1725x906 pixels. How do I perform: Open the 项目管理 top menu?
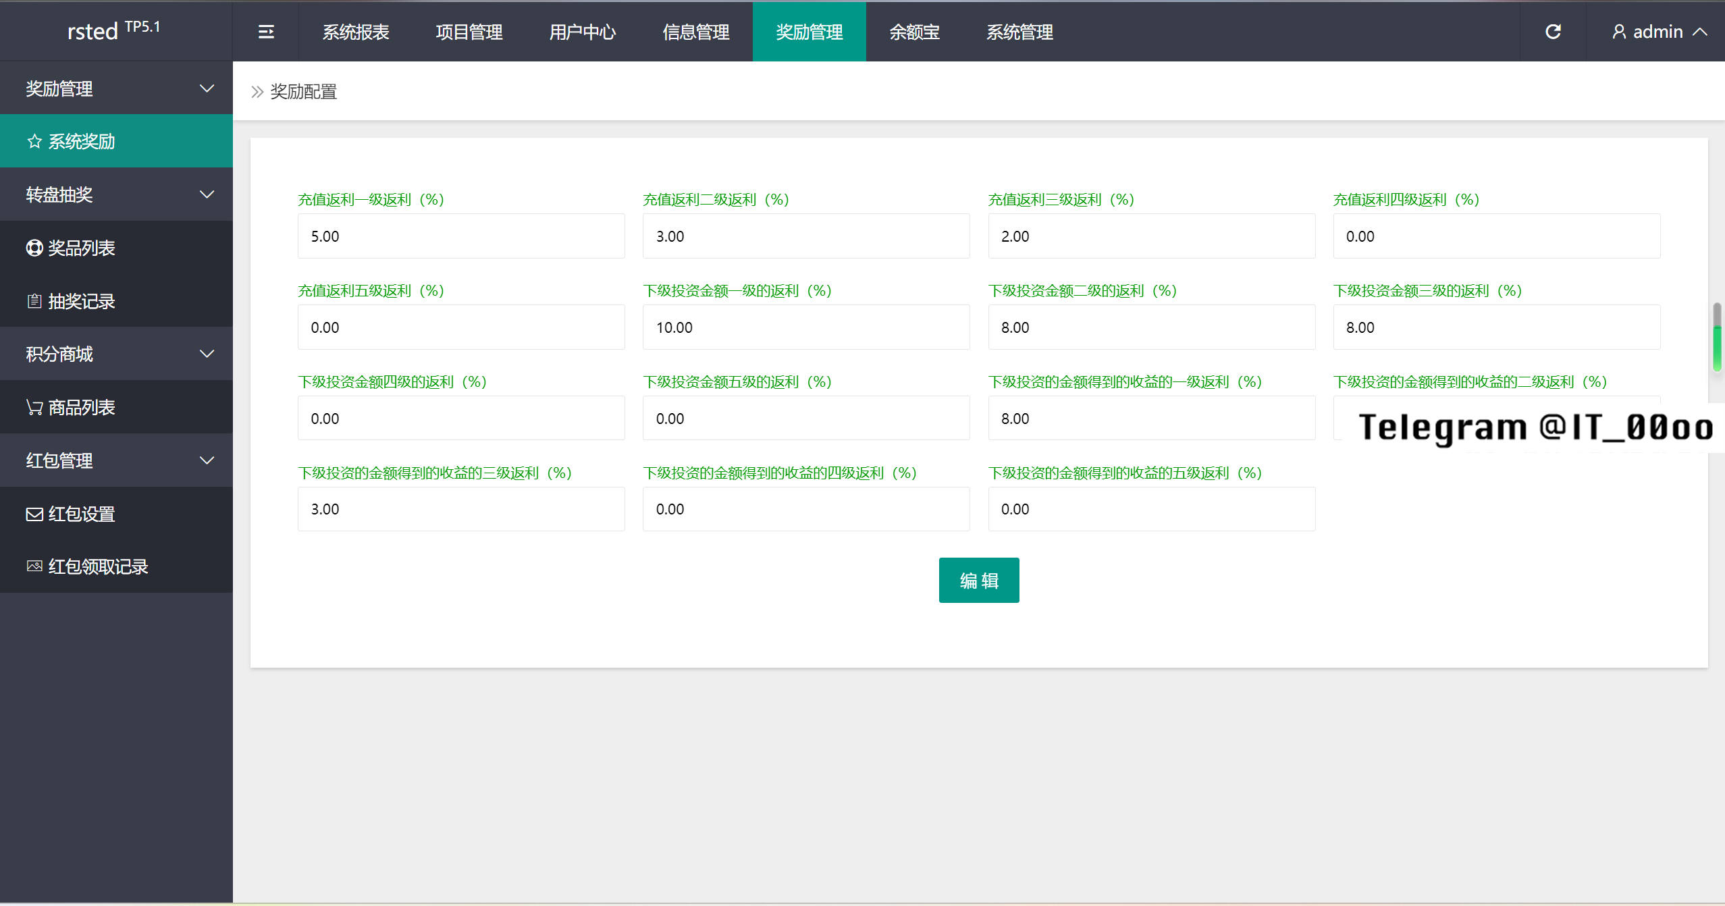coord(469,32)
